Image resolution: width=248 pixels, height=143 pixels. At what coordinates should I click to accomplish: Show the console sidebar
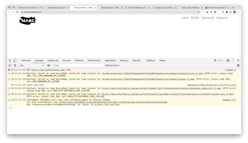(10, 65)
